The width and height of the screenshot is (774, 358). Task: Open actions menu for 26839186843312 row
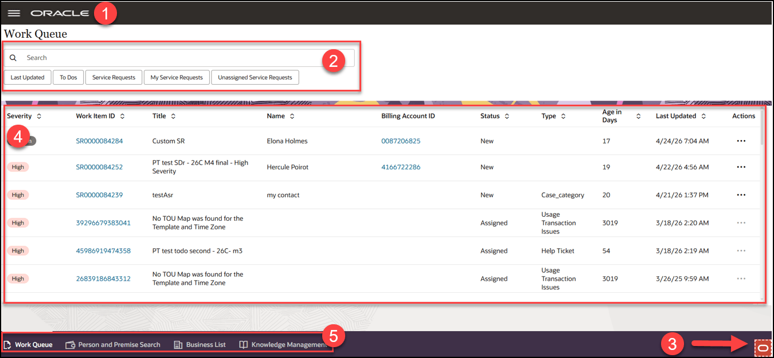(741, 279)
